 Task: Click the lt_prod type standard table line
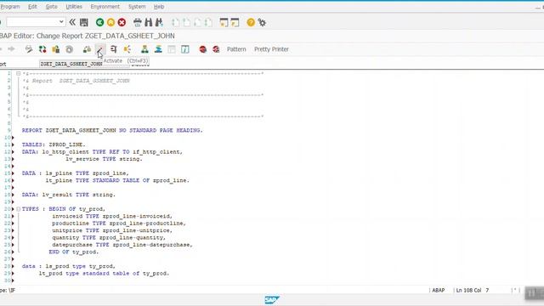click(104, 274)
